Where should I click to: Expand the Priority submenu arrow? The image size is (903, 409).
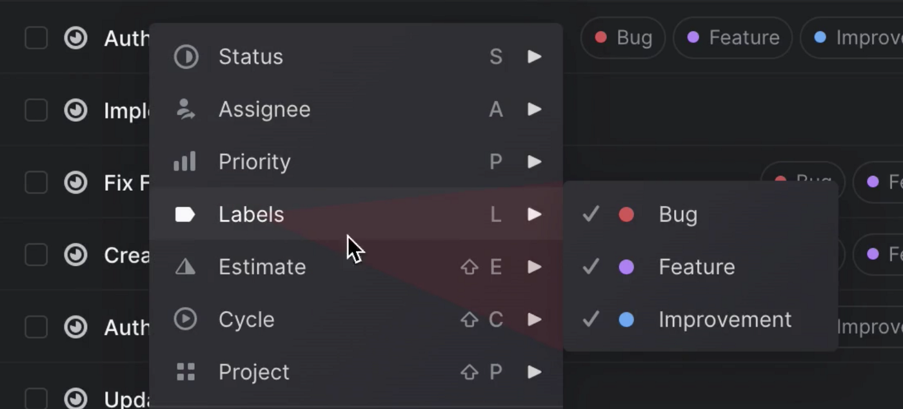[535, 162]
